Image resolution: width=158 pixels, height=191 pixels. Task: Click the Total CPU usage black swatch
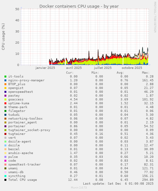point(5,180)
